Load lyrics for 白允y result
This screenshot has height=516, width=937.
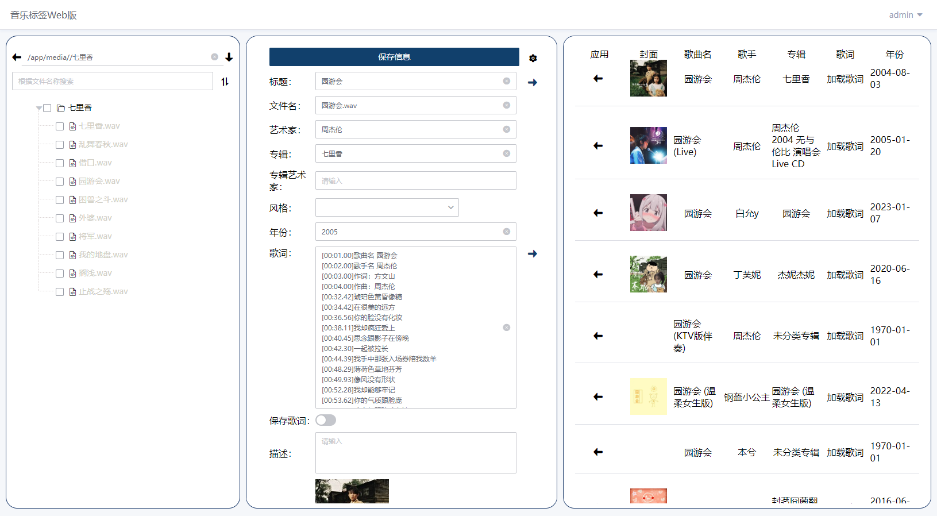tap(845, 213)
